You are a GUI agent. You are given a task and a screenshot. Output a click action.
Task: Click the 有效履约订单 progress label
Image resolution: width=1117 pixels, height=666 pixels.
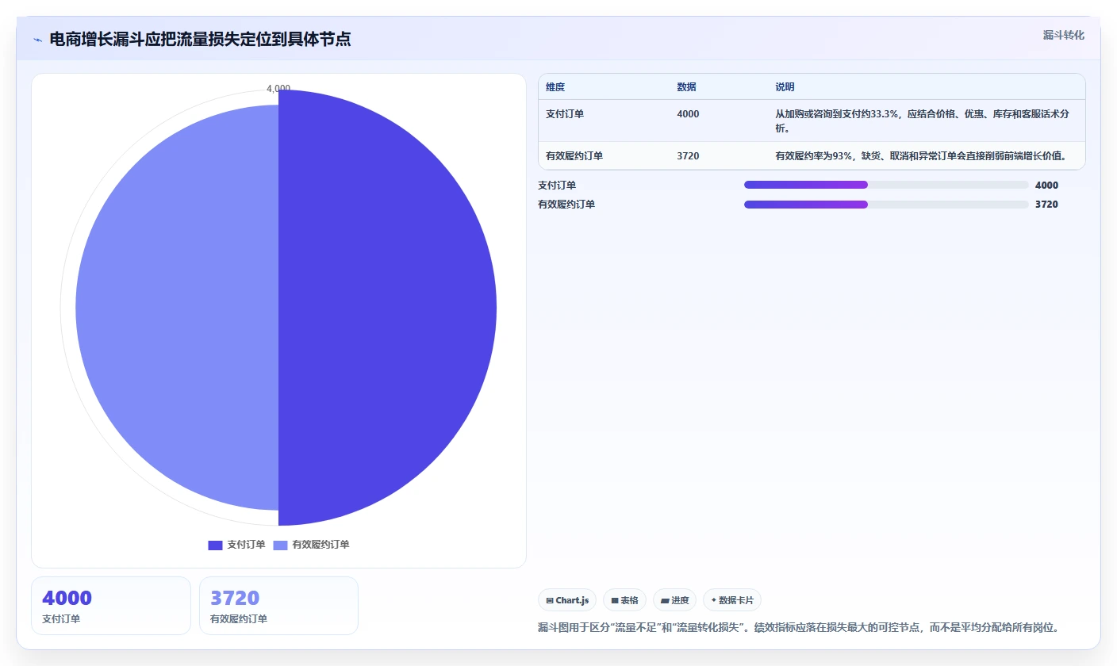[x=566, y=205]
